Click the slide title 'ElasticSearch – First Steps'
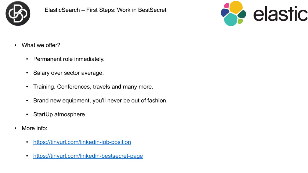Viewport: 308px width, 173px height. 80,10
